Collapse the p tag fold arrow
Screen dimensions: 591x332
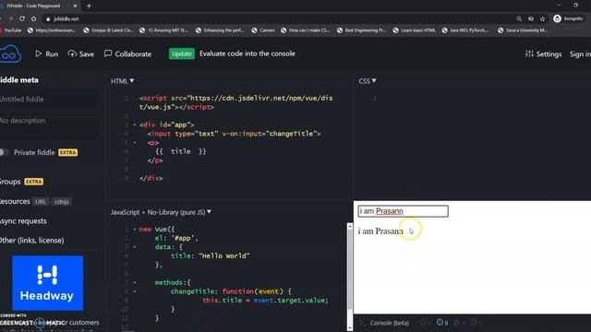pyautogui.click(x=135, y=143)
